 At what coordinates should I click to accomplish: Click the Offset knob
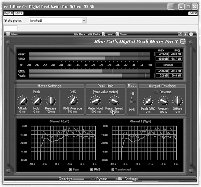177,101
